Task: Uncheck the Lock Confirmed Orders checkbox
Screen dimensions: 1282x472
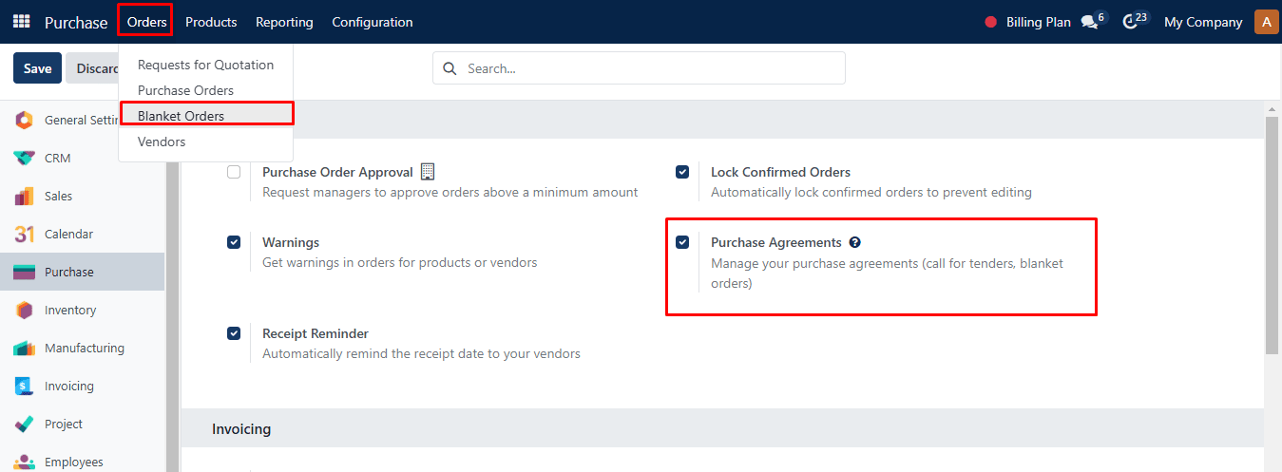Action: pyautogui.click(x=682, y=172)
